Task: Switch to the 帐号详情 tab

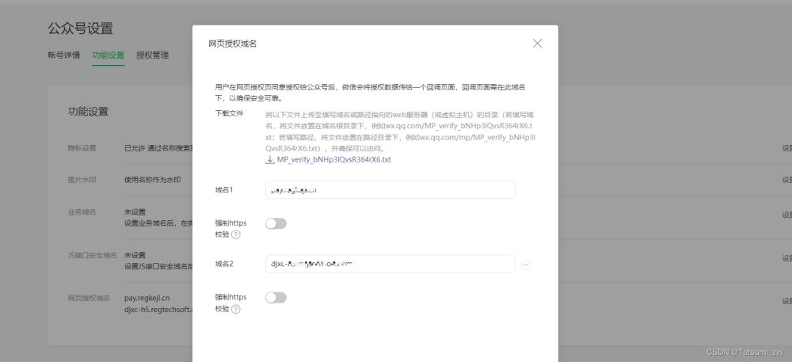Action: click(63, 55)
